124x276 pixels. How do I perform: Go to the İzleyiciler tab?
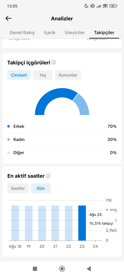75,32
